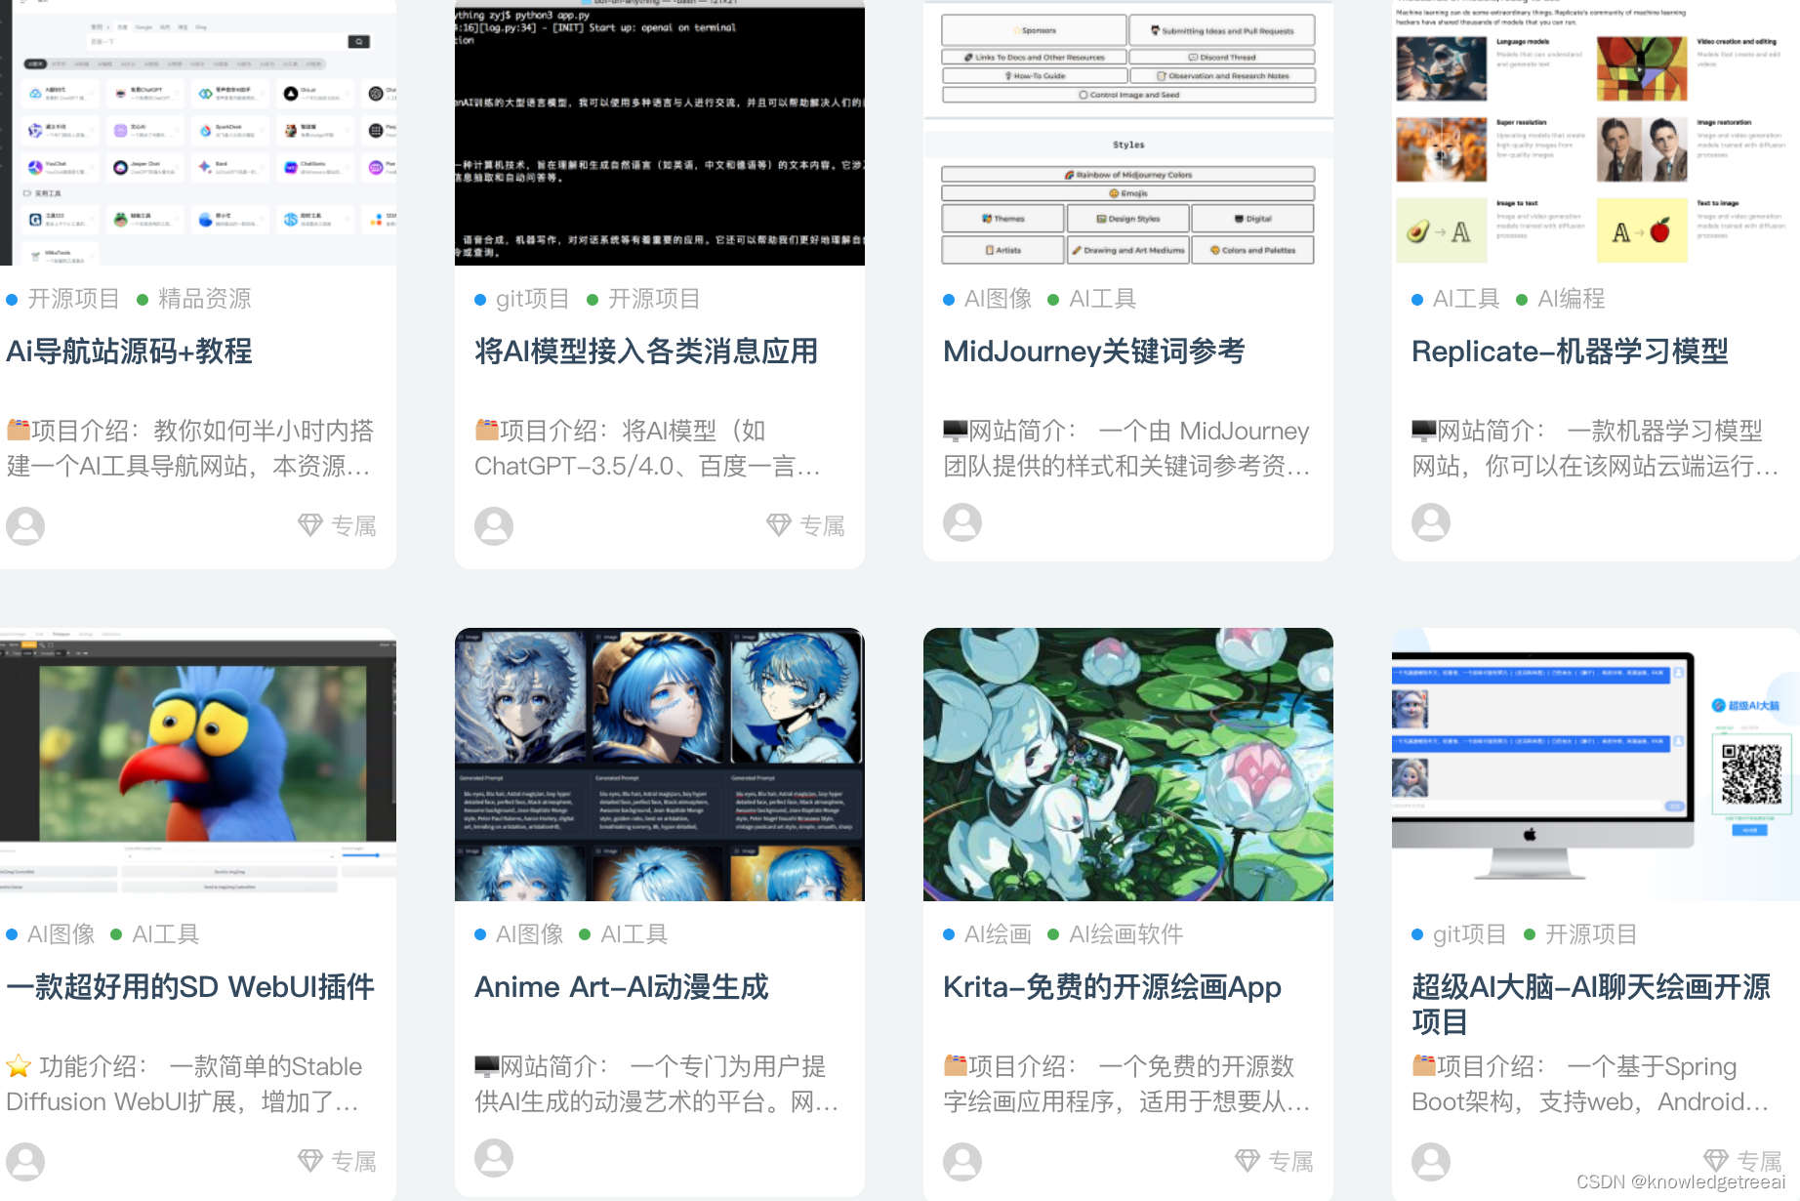This screenshot has height=1201, width=1800.
Task: Click description mentioning Stable Diffusion WebUI扩展
Action: (x=184, y=1084)
